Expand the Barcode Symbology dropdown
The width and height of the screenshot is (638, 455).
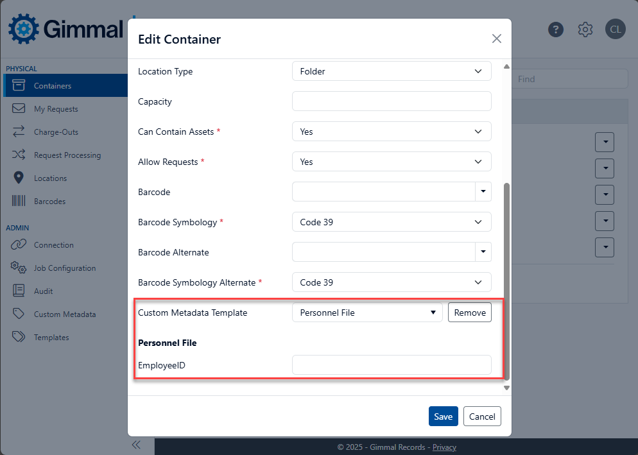[392, 222]
